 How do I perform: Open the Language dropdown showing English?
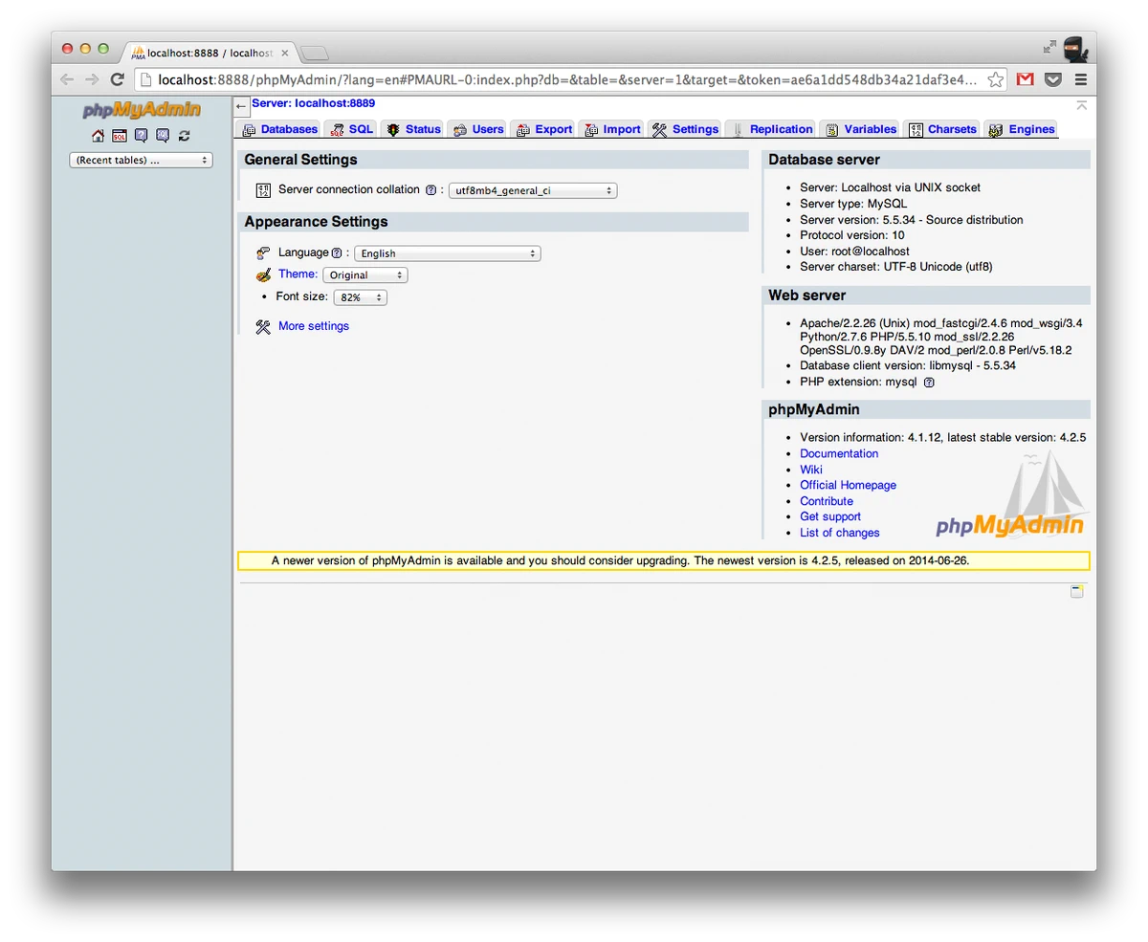coord(448,253)
